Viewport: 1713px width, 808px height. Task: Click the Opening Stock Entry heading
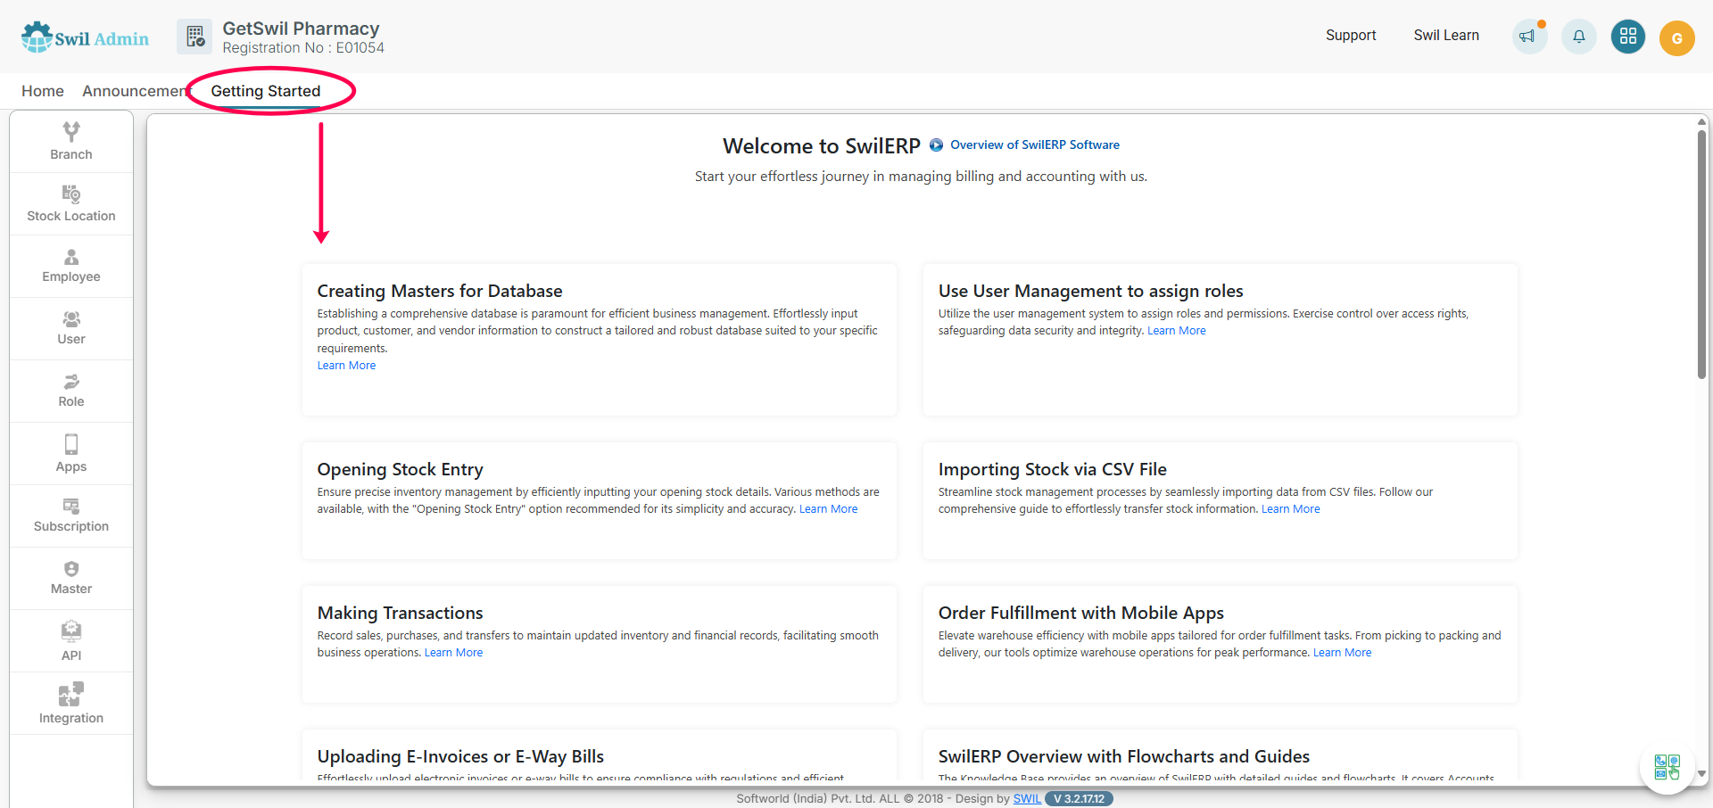(x=400, y=469)
